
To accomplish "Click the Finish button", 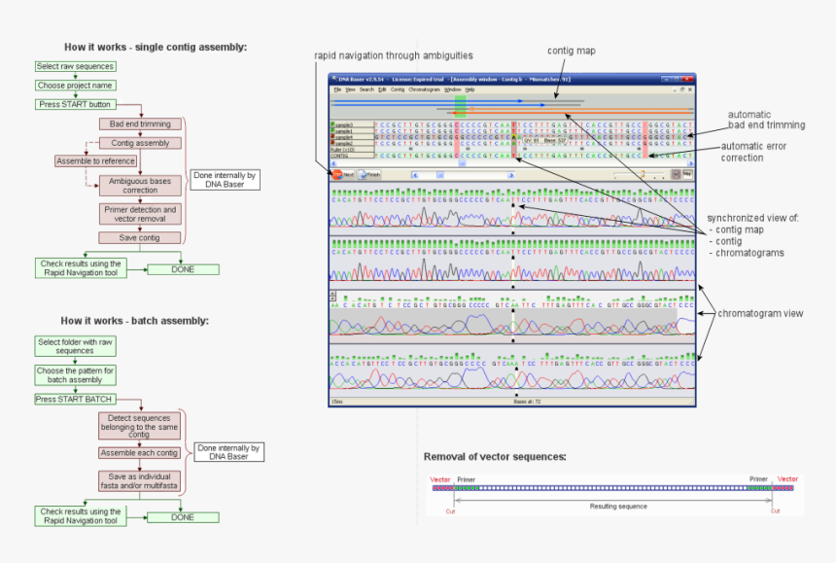I will pos(369,174).
